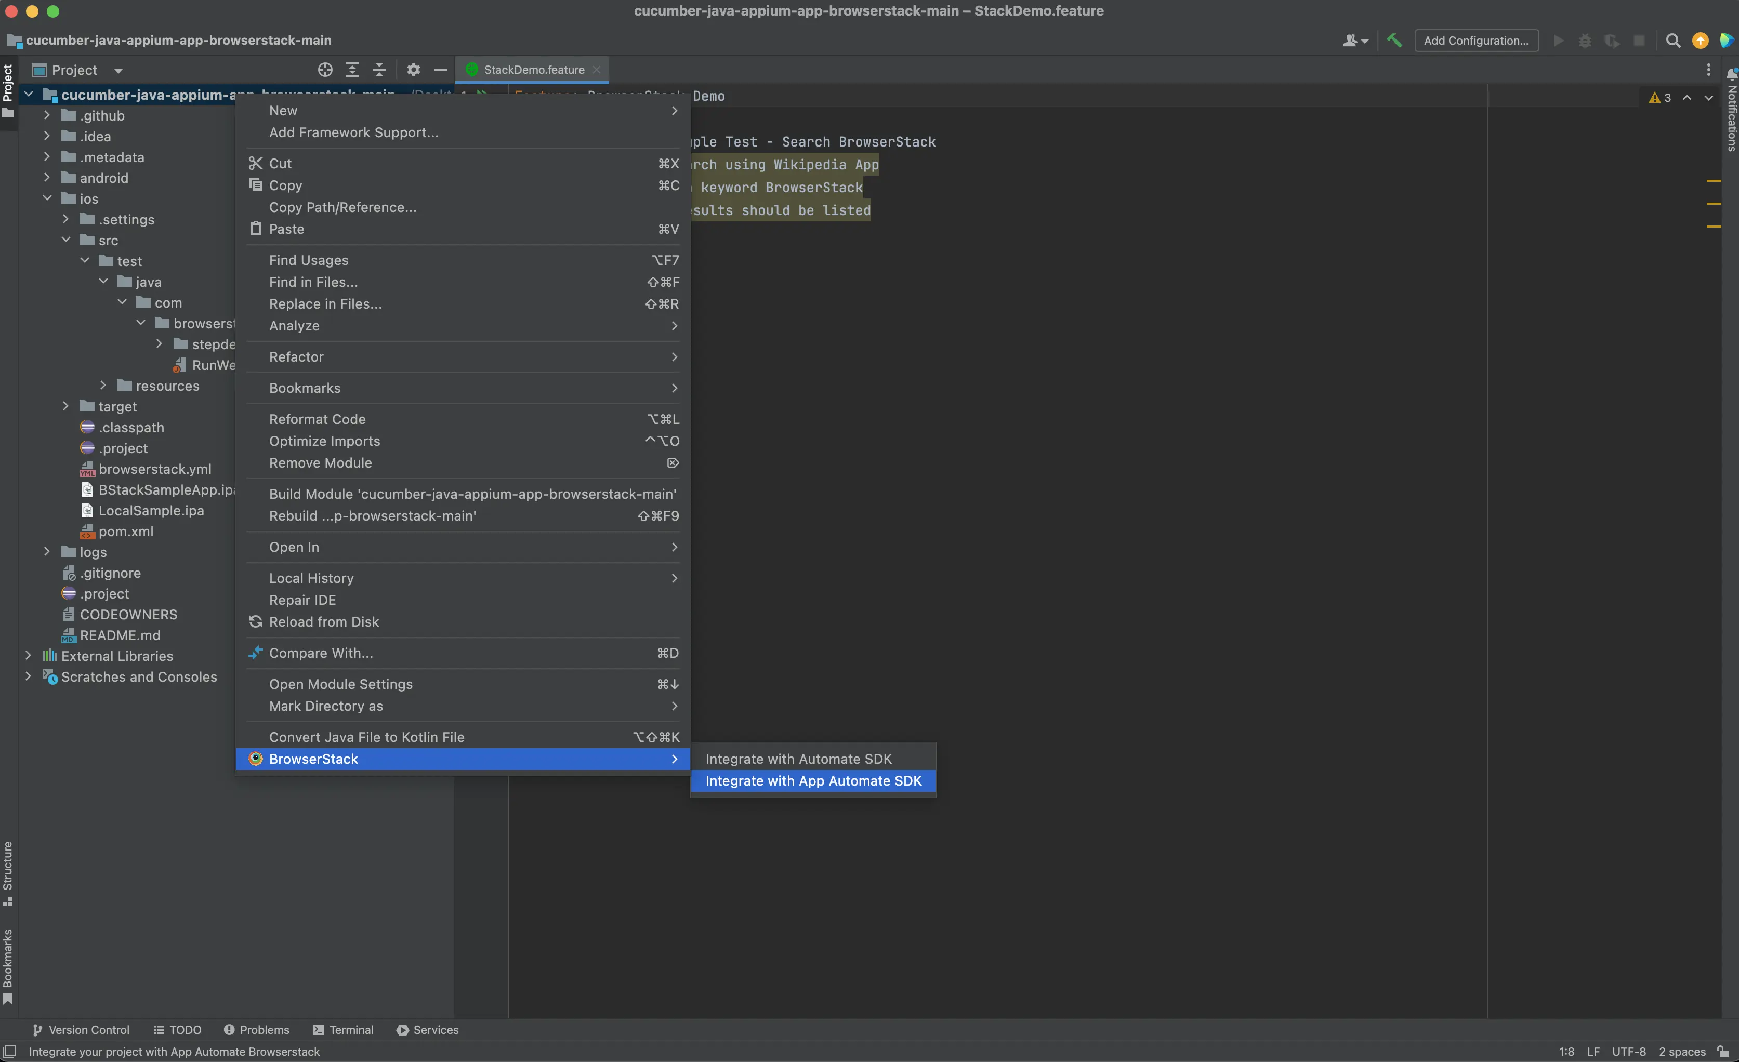The width and height of the screenshot is (1739, 1062).
Task: Choose Reload from Disk menu item
Action: 323,622
